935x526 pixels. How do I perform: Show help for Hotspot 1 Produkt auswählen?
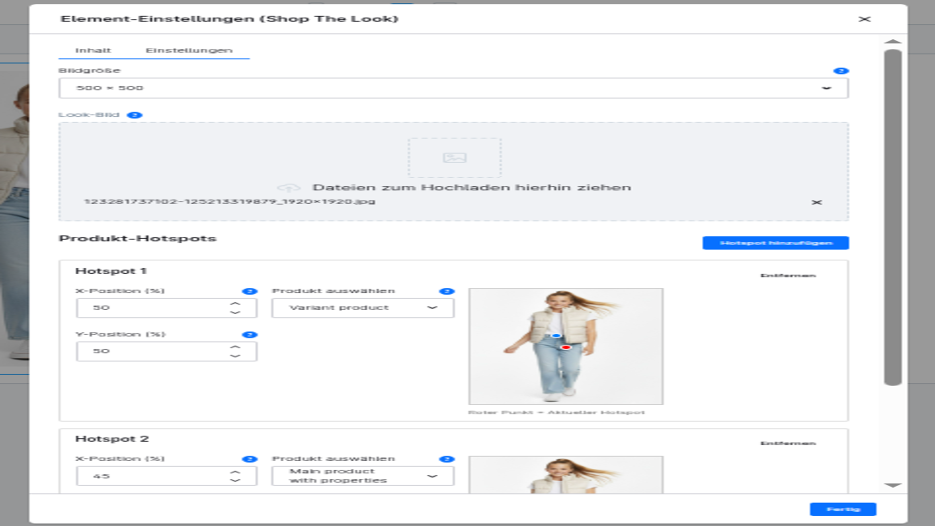pos(447,291)
